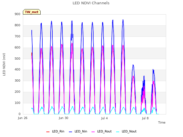Image resolution: width=183 pixels, height=137 pixels.
Task: Click the blue LED_Nin legend swatch
Action: coord(71,132)
